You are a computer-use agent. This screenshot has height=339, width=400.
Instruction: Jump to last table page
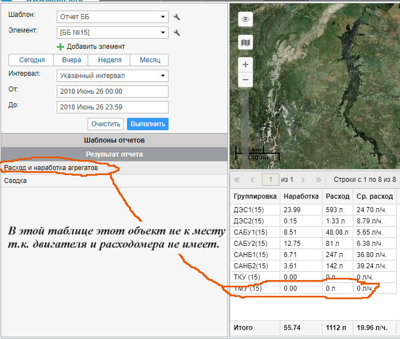coord(319,180)
